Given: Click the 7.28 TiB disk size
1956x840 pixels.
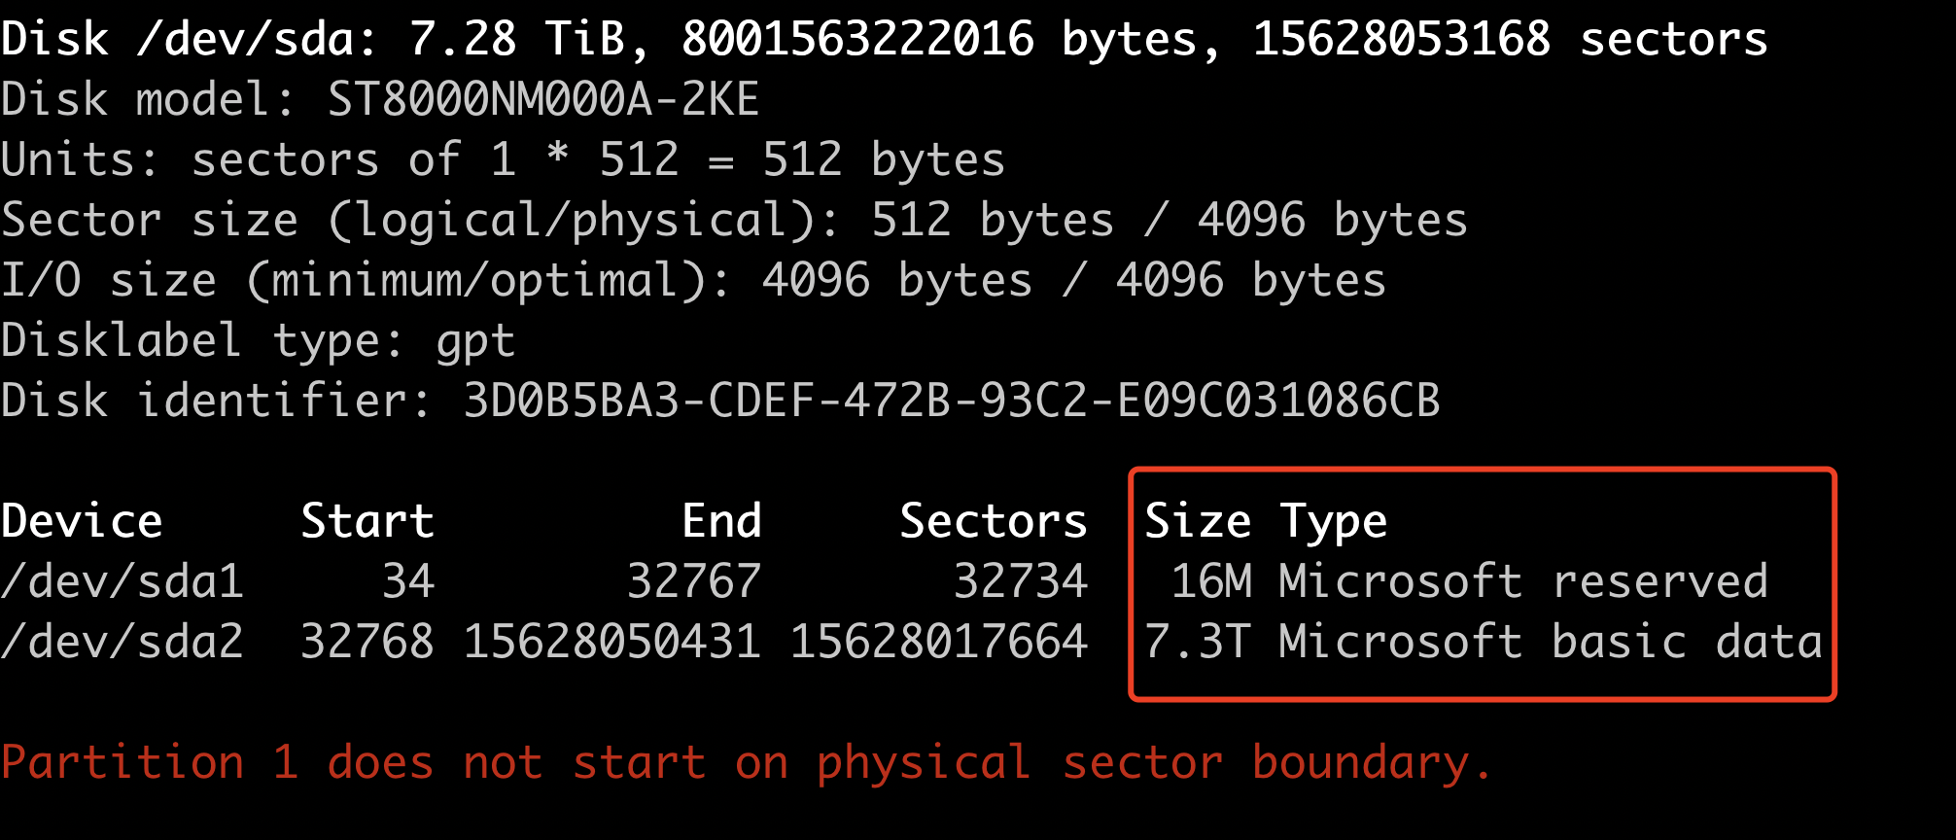Looking at the screenshot, I should pyautogui.click(x=515, y=39).
